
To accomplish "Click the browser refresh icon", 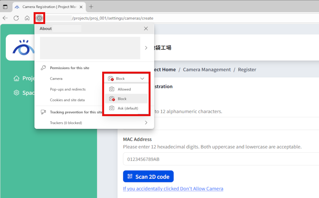I will click(x=16, y=18).
